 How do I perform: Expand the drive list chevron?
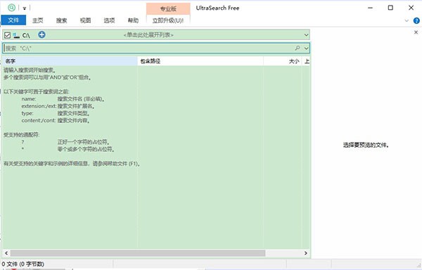[x=306, y=35]
